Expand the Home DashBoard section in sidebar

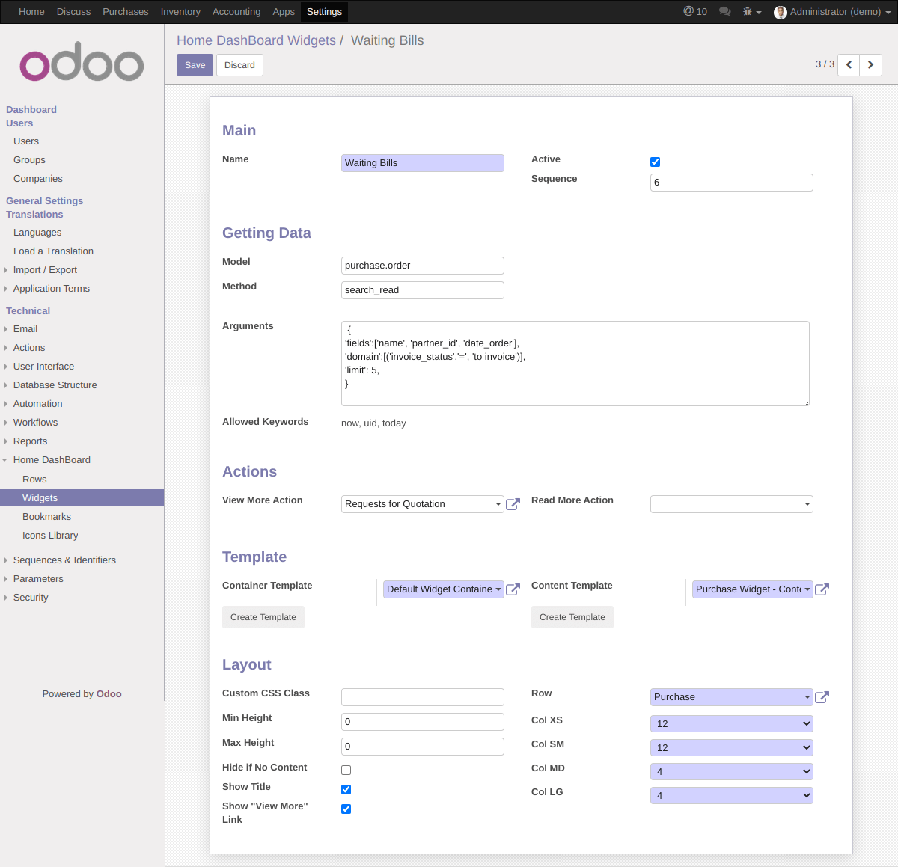pos(52,459)
